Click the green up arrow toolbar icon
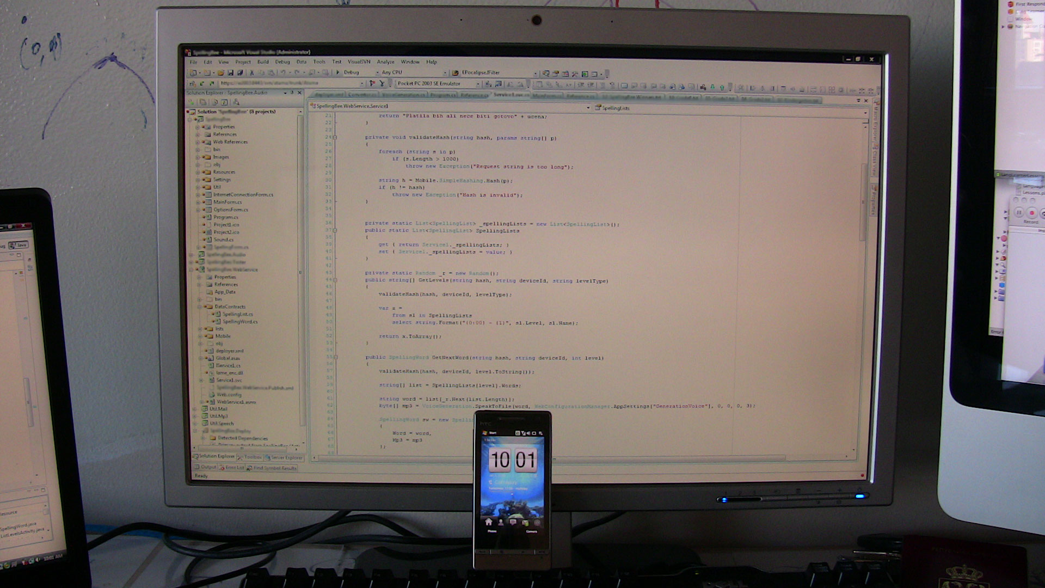The width and height of the screenshot is (1045, 588). (x=722, y=88)
